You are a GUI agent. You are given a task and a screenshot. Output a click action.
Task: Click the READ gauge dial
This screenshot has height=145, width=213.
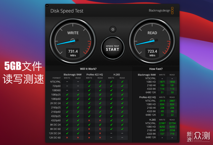click(152, 41)
